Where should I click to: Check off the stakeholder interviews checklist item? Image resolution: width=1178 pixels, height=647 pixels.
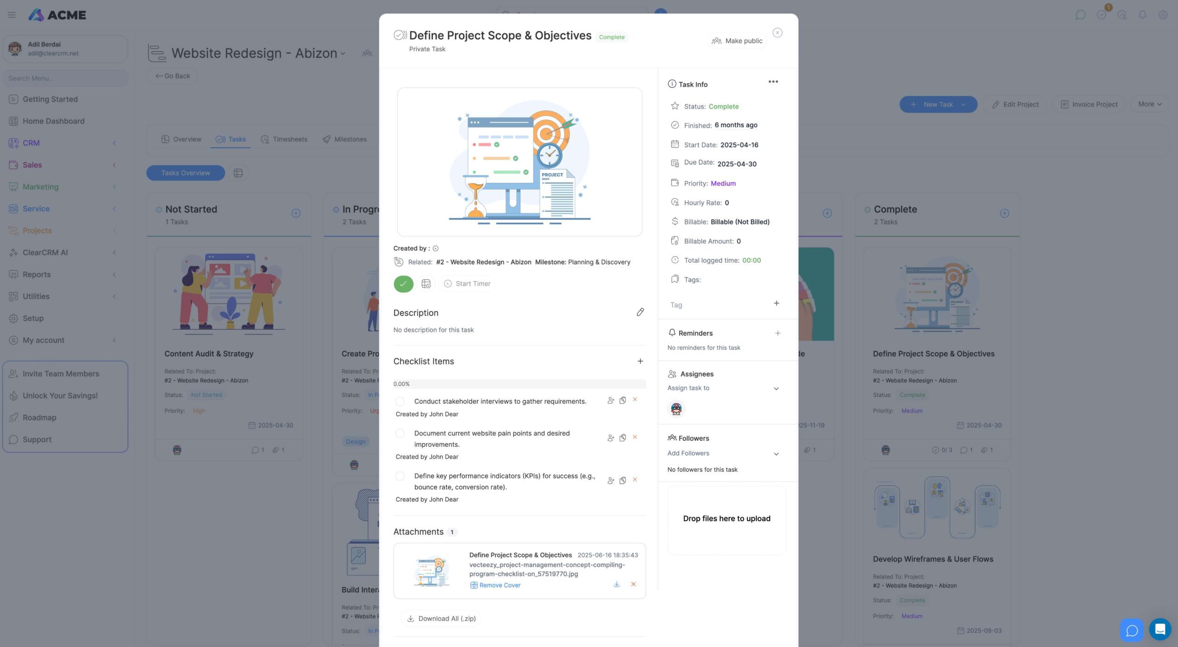click(400, 402)
